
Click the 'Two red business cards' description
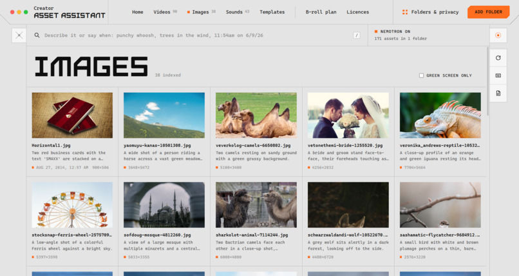tap(69, 155)
